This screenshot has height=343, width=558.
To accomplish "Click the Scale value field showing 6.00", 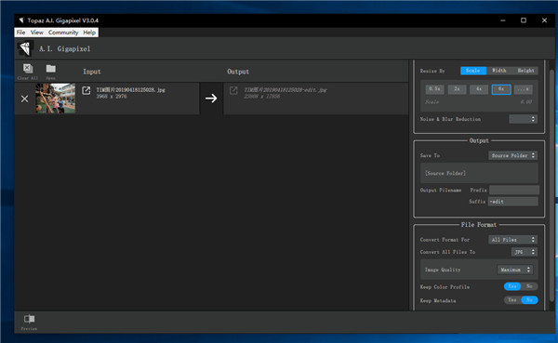I will coord(526,101).
